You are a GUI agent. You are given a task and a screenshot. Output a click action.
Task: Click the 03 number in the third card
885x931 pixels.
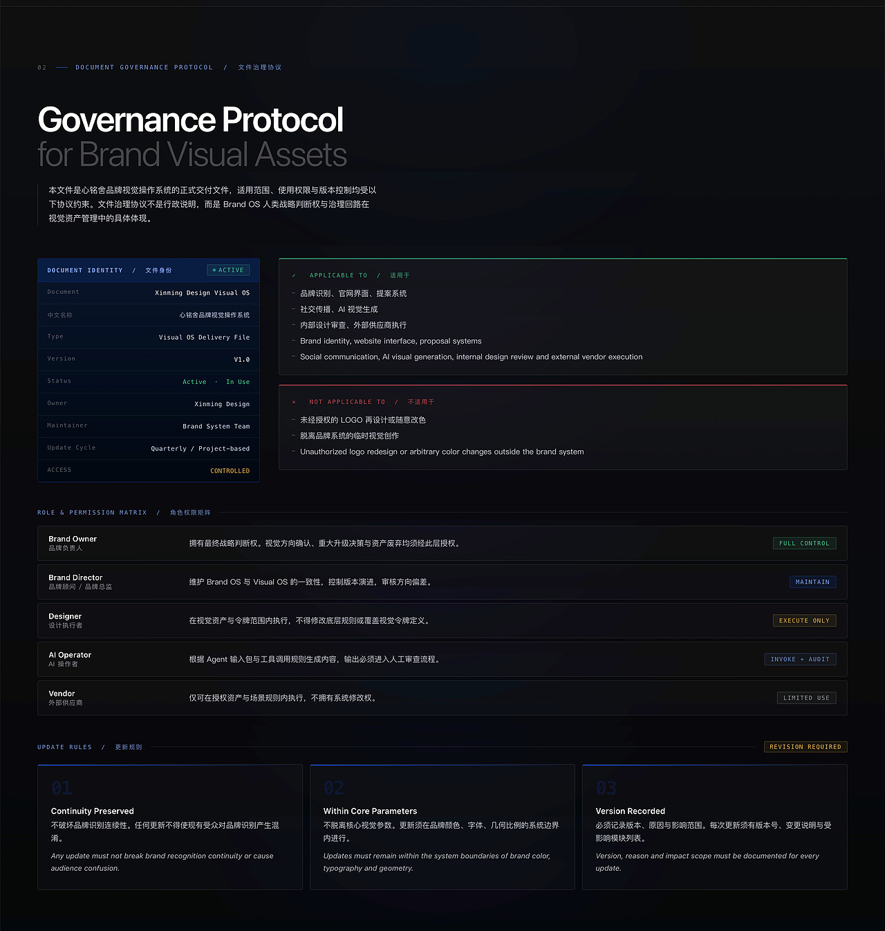(606, 788)
